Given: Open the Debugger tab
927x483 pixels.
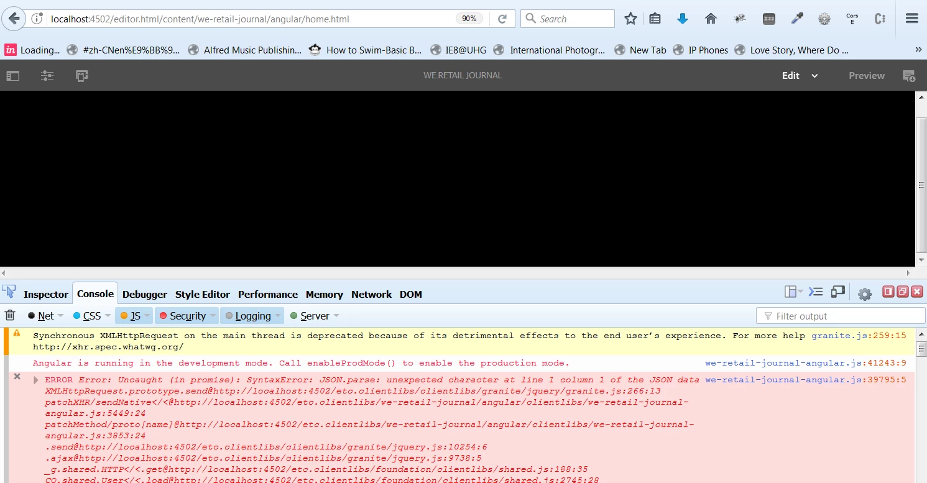Looking at the screenshot, I should (145, 294).
